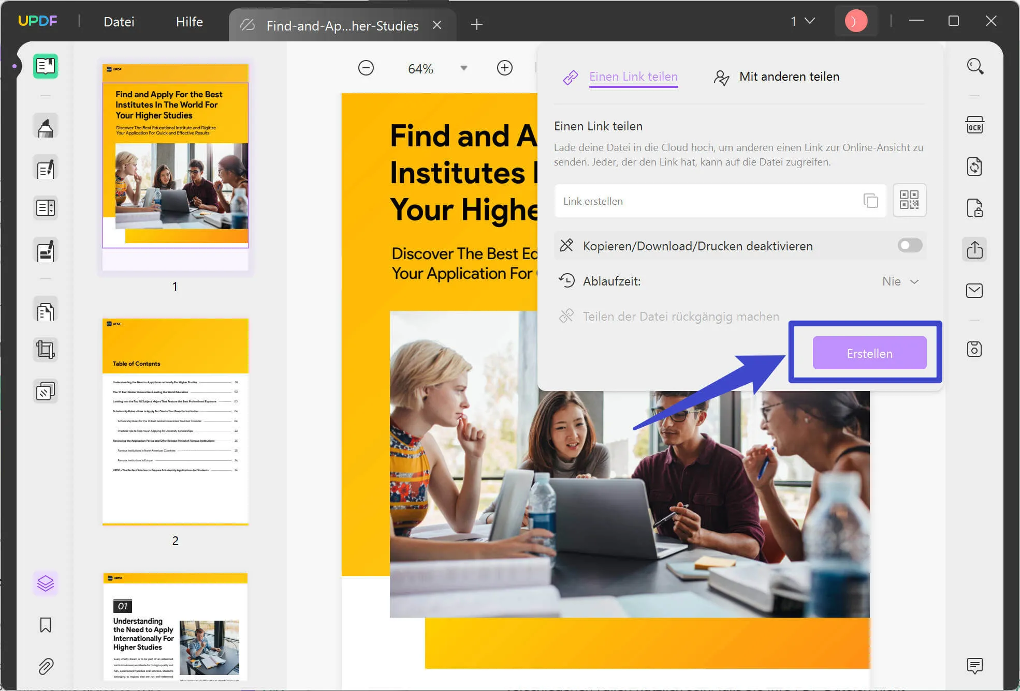Click the email share icon in sidebar
The height and width of the screenshot is (691, 1020).
click(975, 291)
